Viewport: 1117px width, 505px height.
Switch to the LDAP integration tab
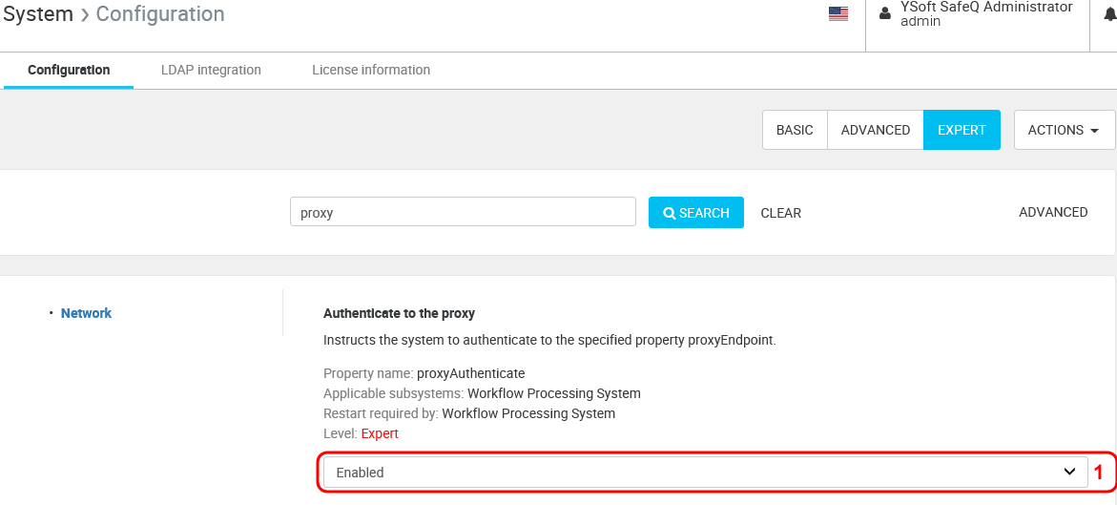click(211, 70)
